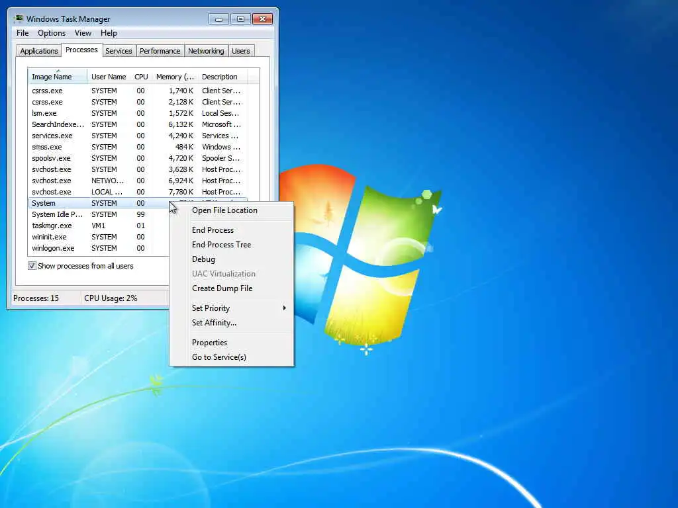The height and width of the screenshot is (508, 678).
Task: Minimize the Task Manager window
Action: 218,19
